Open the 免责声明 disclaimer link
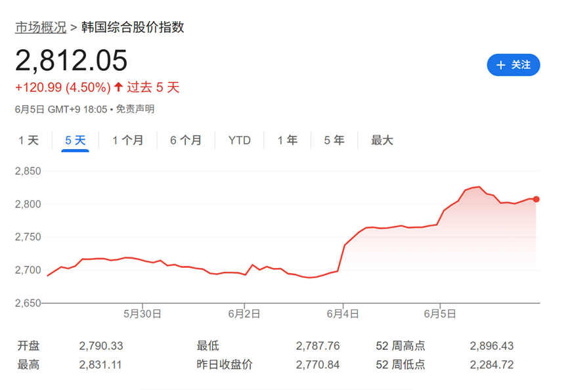The width and height of the screenshot is (568, 390). pyautogui.click(x=135, y=109)
